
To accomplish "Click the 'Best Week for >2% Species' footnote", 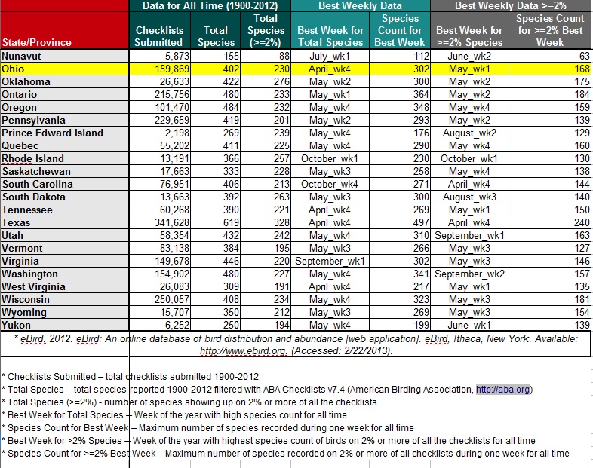I will [269, 441].
